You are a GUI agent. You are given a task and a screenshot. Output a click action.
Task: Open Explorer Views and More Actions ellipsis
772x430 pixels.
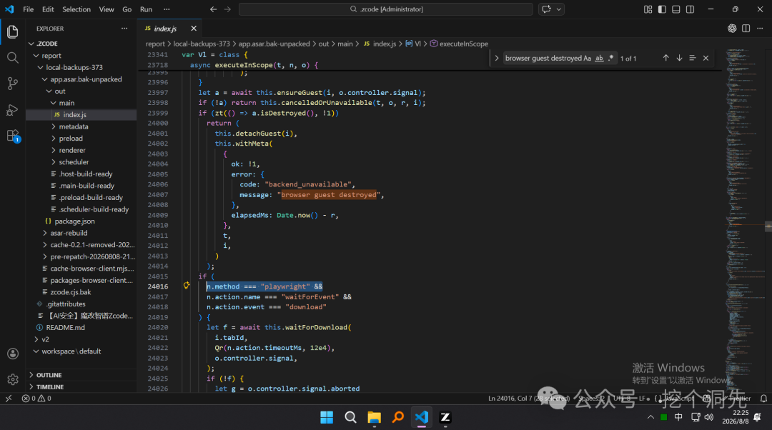[x=124, y=29]
